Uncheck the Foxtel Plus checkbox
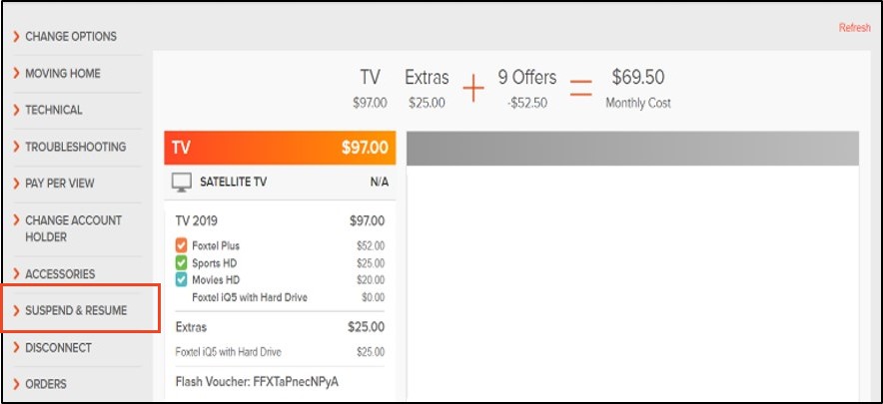The width and height of the screenshot is (883, 404). (x=181, y=245)
